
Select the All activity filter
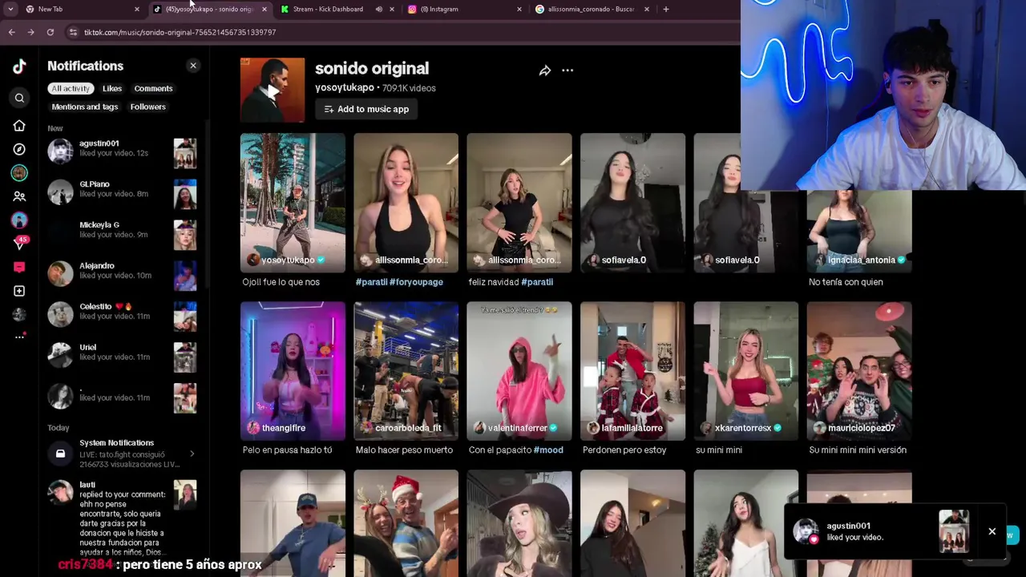71,88
